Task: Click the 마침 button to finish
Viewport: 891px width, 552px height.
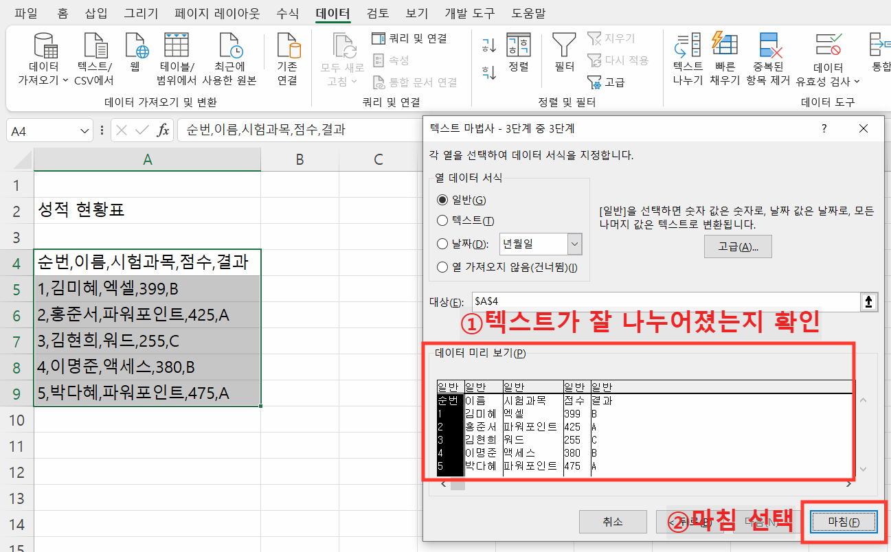Action: [x=842, y=521]
